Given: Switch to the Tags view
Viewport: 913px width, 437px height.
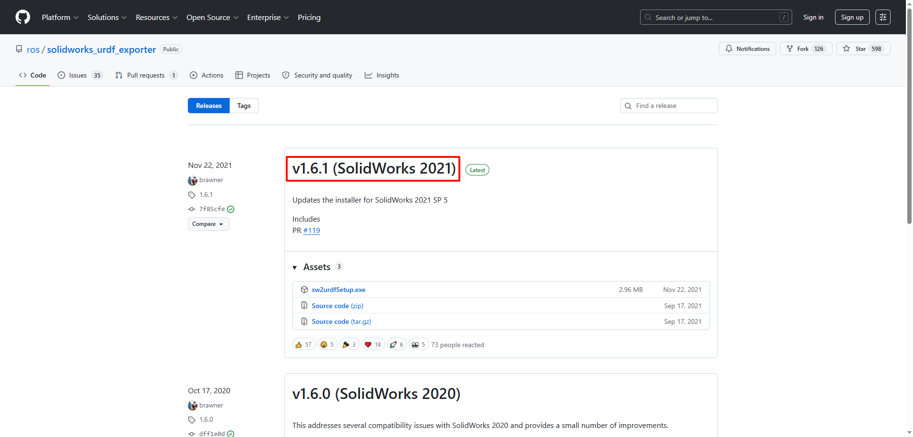Looking at the screenshot, I should click(244, 106).
